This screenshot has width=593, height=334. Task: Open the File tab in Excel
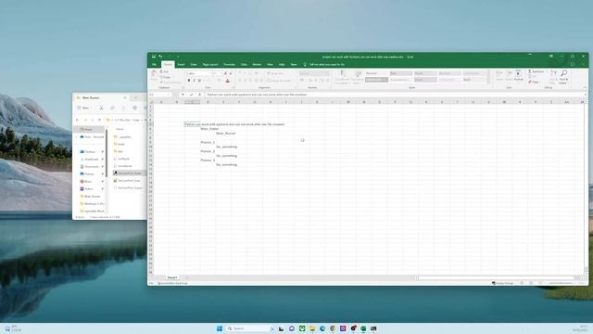click(x=155, y=65)
